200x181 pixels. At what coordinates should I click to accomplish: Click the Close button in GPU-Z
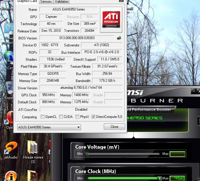[114, 127]
